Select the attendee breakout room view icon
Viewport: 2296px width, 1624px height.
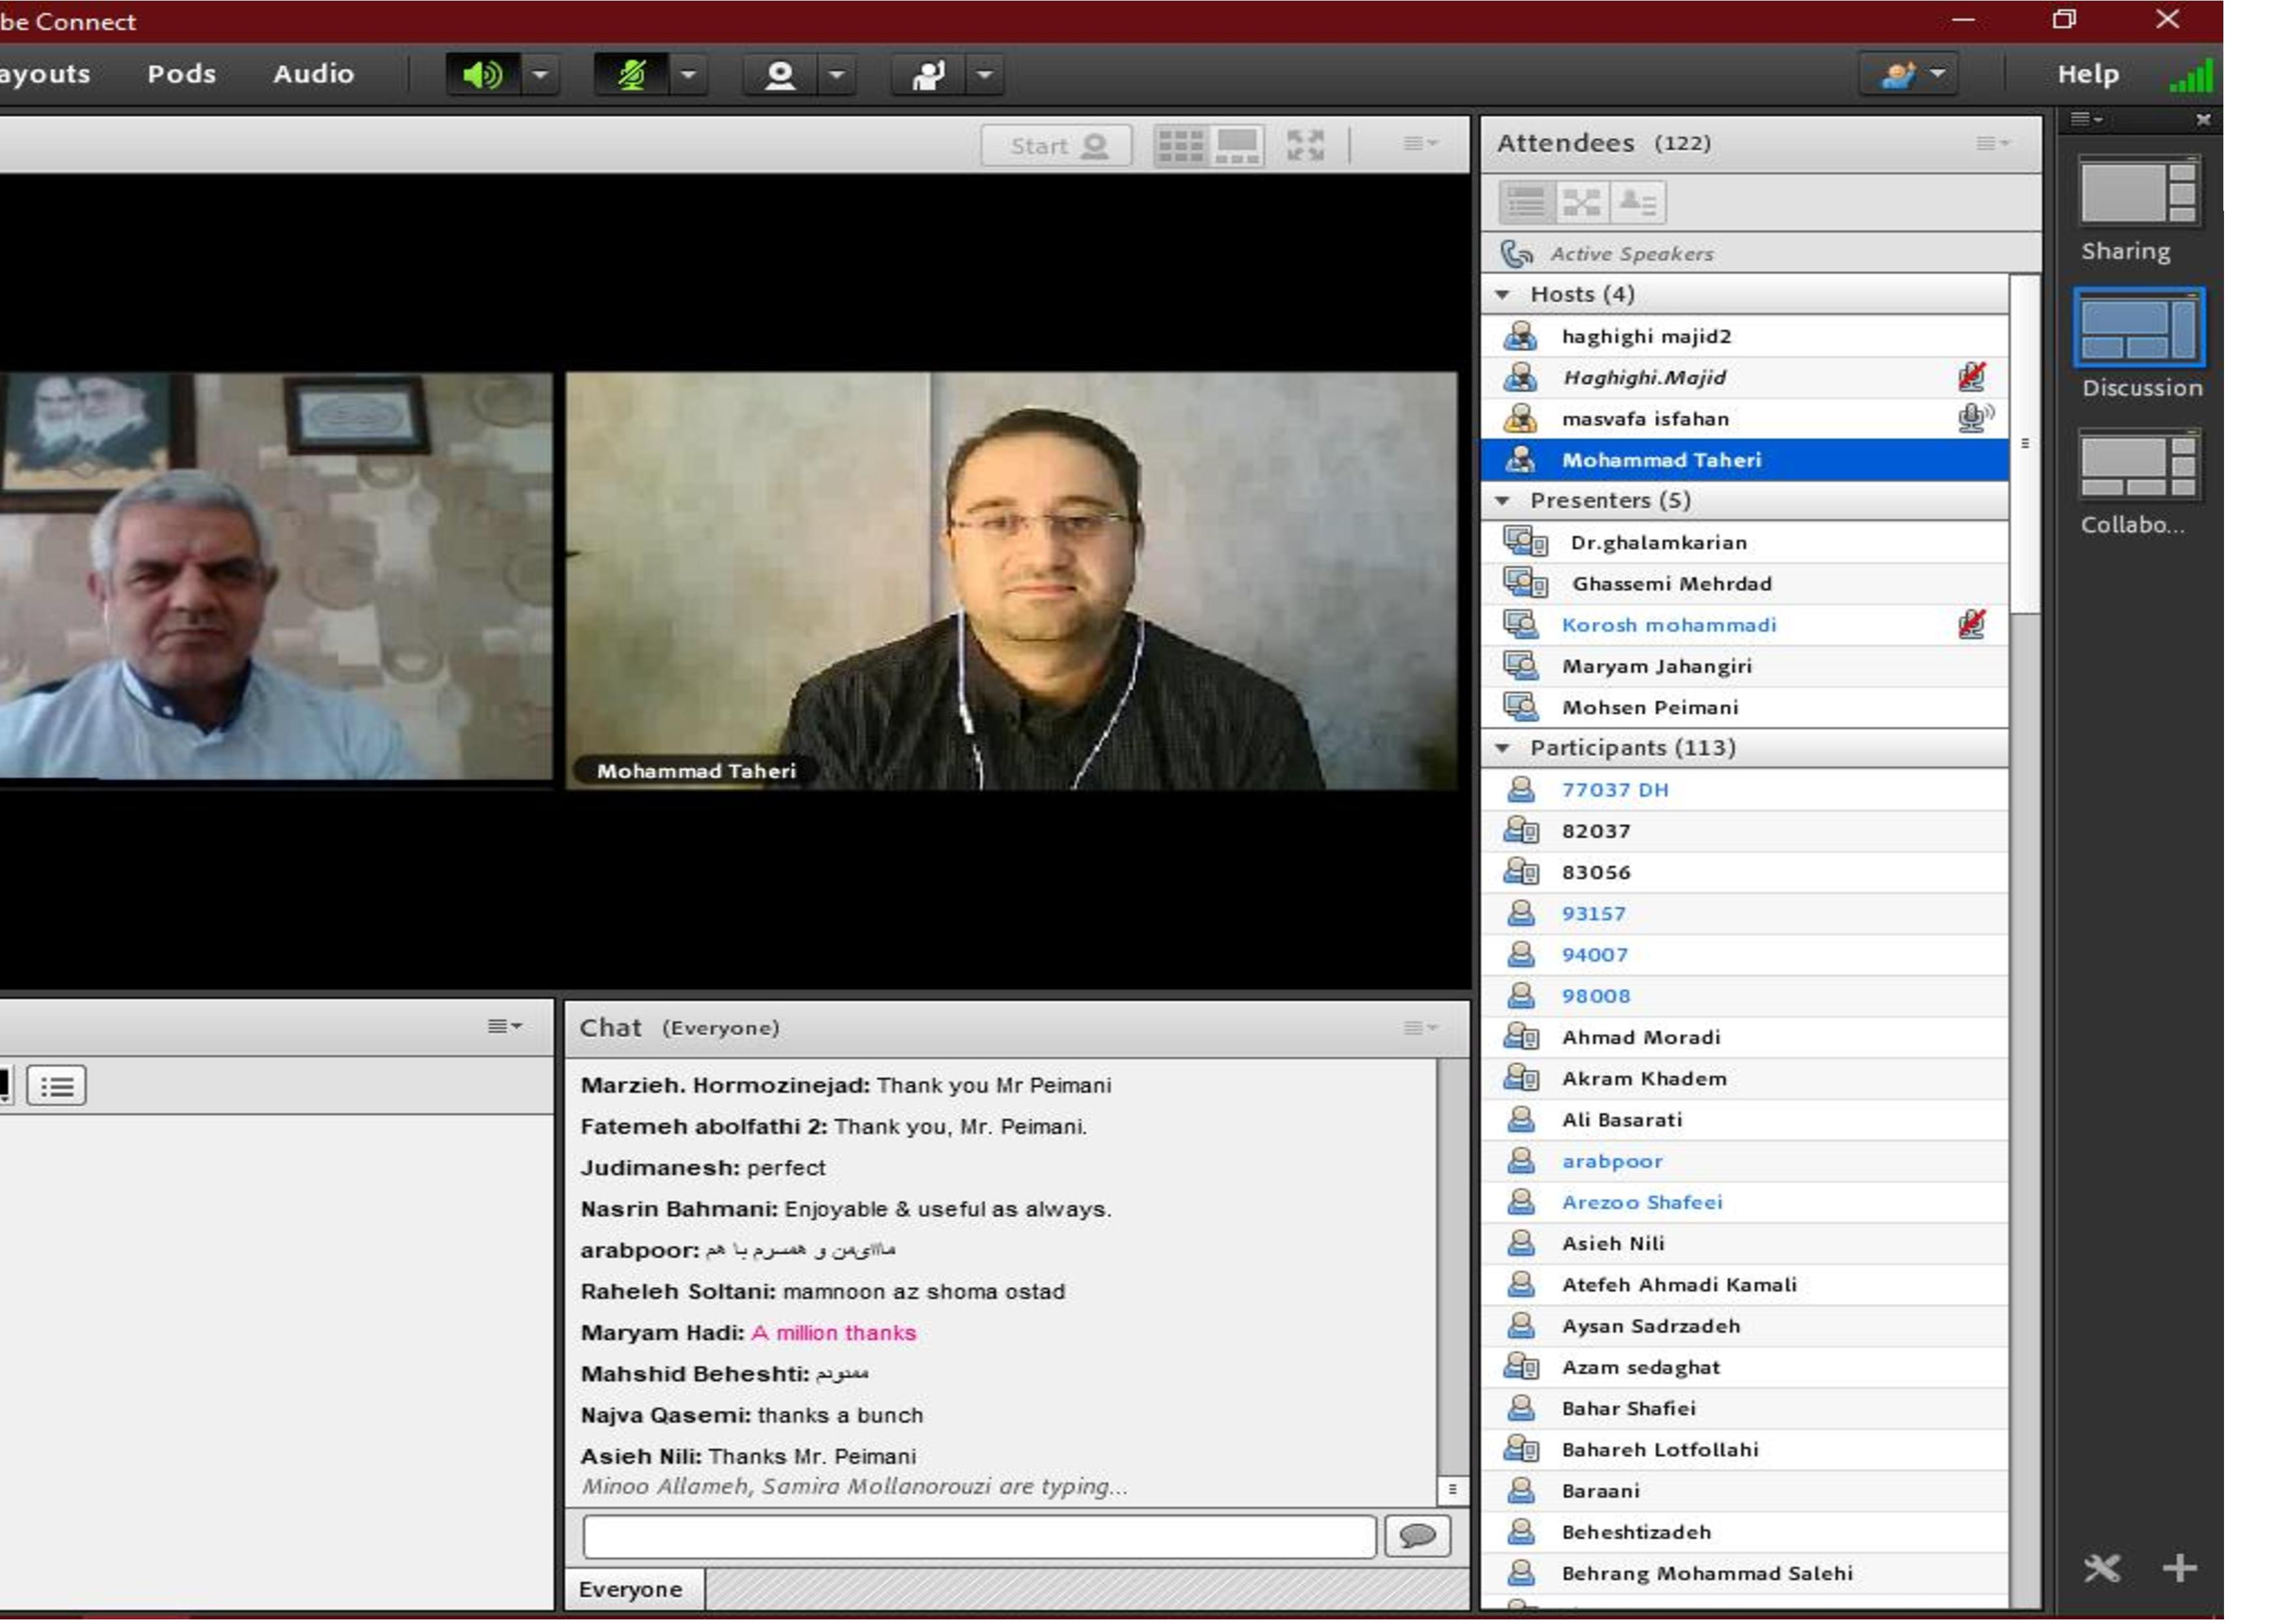point(1581,203)
